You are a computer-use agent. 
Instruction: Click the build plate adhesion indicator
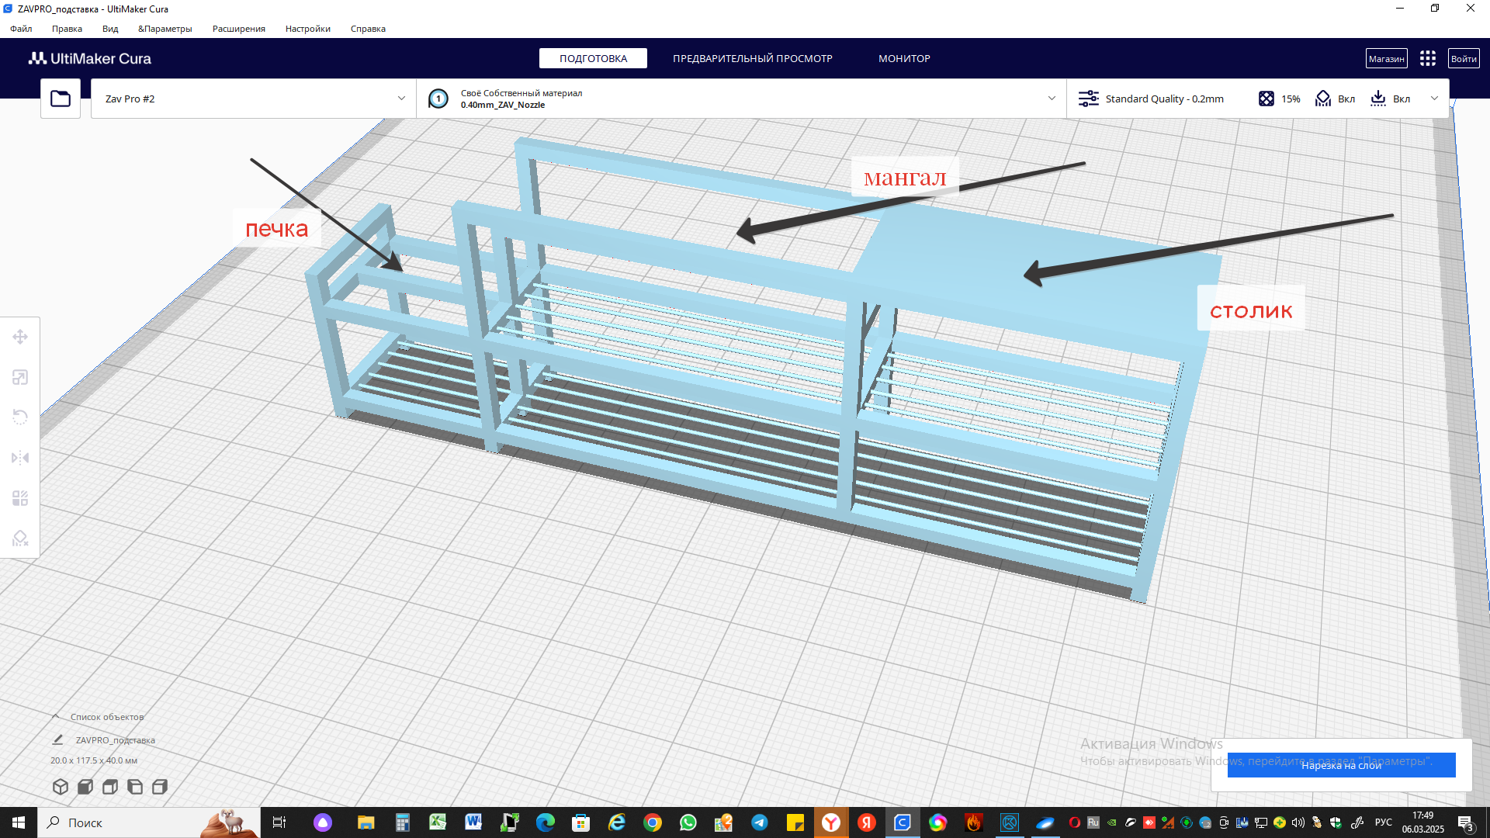1390,99
